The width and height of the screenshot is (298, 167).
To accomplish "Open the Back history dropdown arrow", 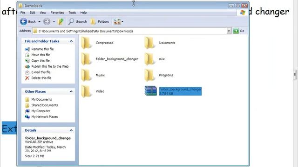I will 39,22.
